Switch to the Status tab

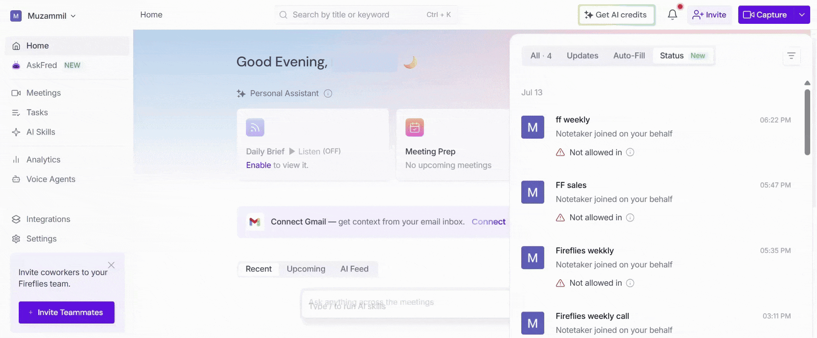683,56
